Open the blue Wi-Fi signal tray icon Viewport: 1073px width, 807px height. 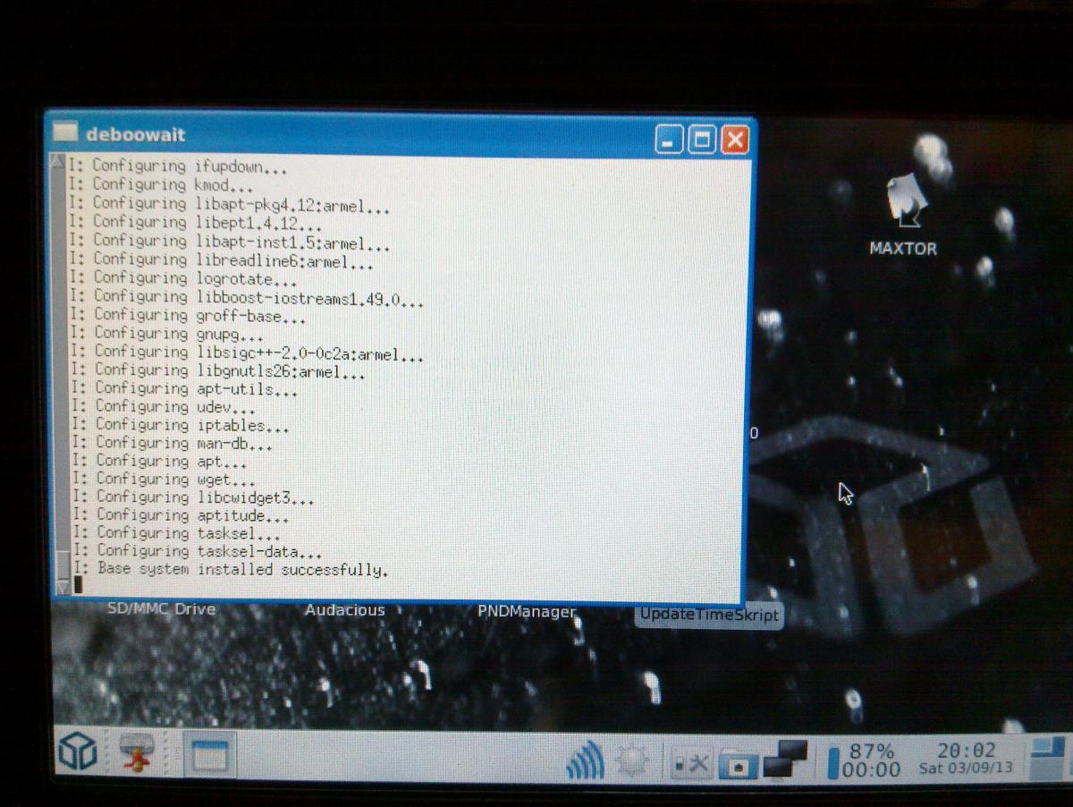pyautogui.click(x=586, y=761)
